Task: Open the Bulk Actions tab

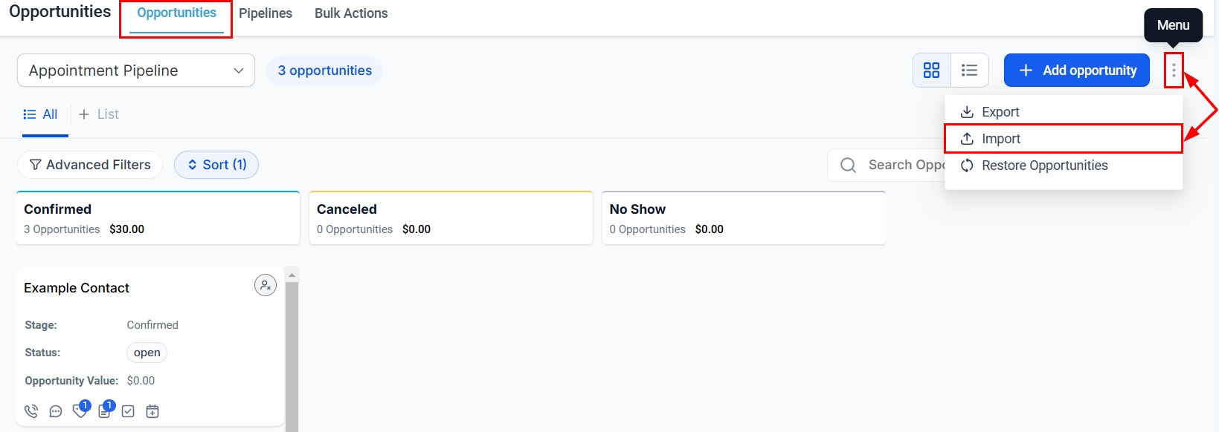Action: coord(351,13)
